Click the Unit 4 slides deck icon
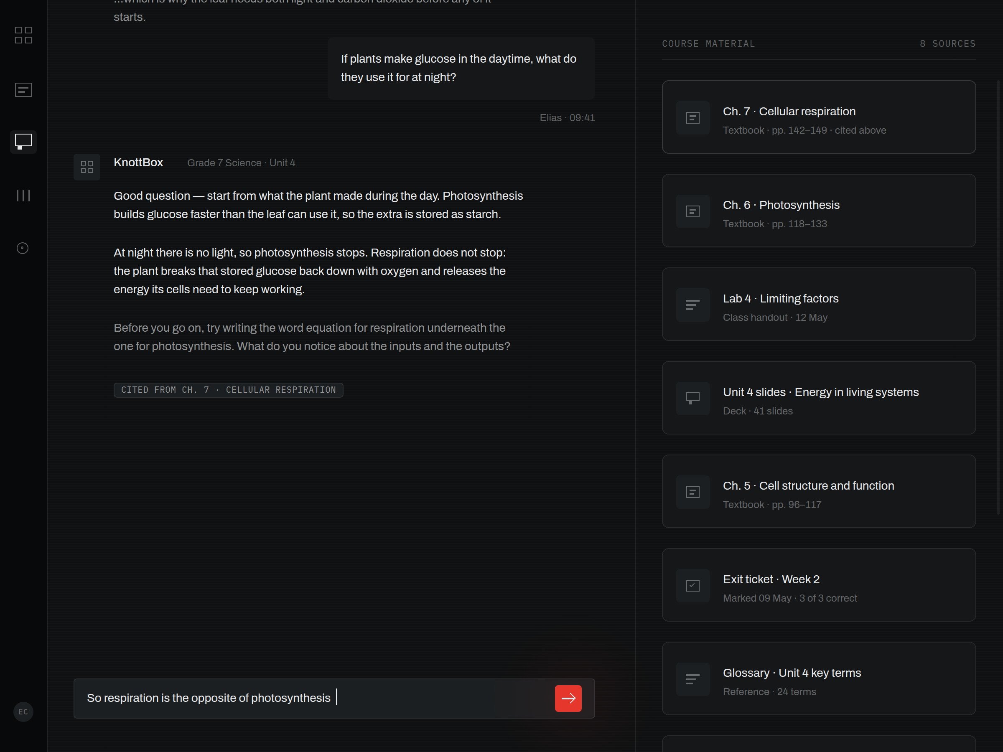1003x752 pixels. (x=693, y=399)
